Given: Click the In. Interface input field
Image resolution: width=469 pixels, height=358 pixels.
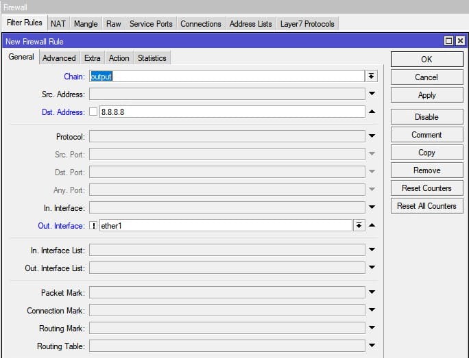Looking at the screenshot, I should tap(227, 207).
